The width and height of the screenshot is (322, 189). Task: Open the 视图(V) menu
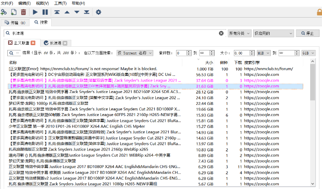click(42, 3)
